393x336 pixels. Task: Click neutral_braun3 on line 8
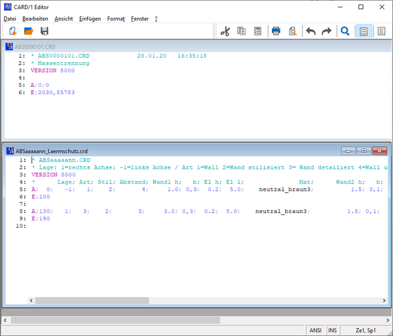(x=281, y=211)
